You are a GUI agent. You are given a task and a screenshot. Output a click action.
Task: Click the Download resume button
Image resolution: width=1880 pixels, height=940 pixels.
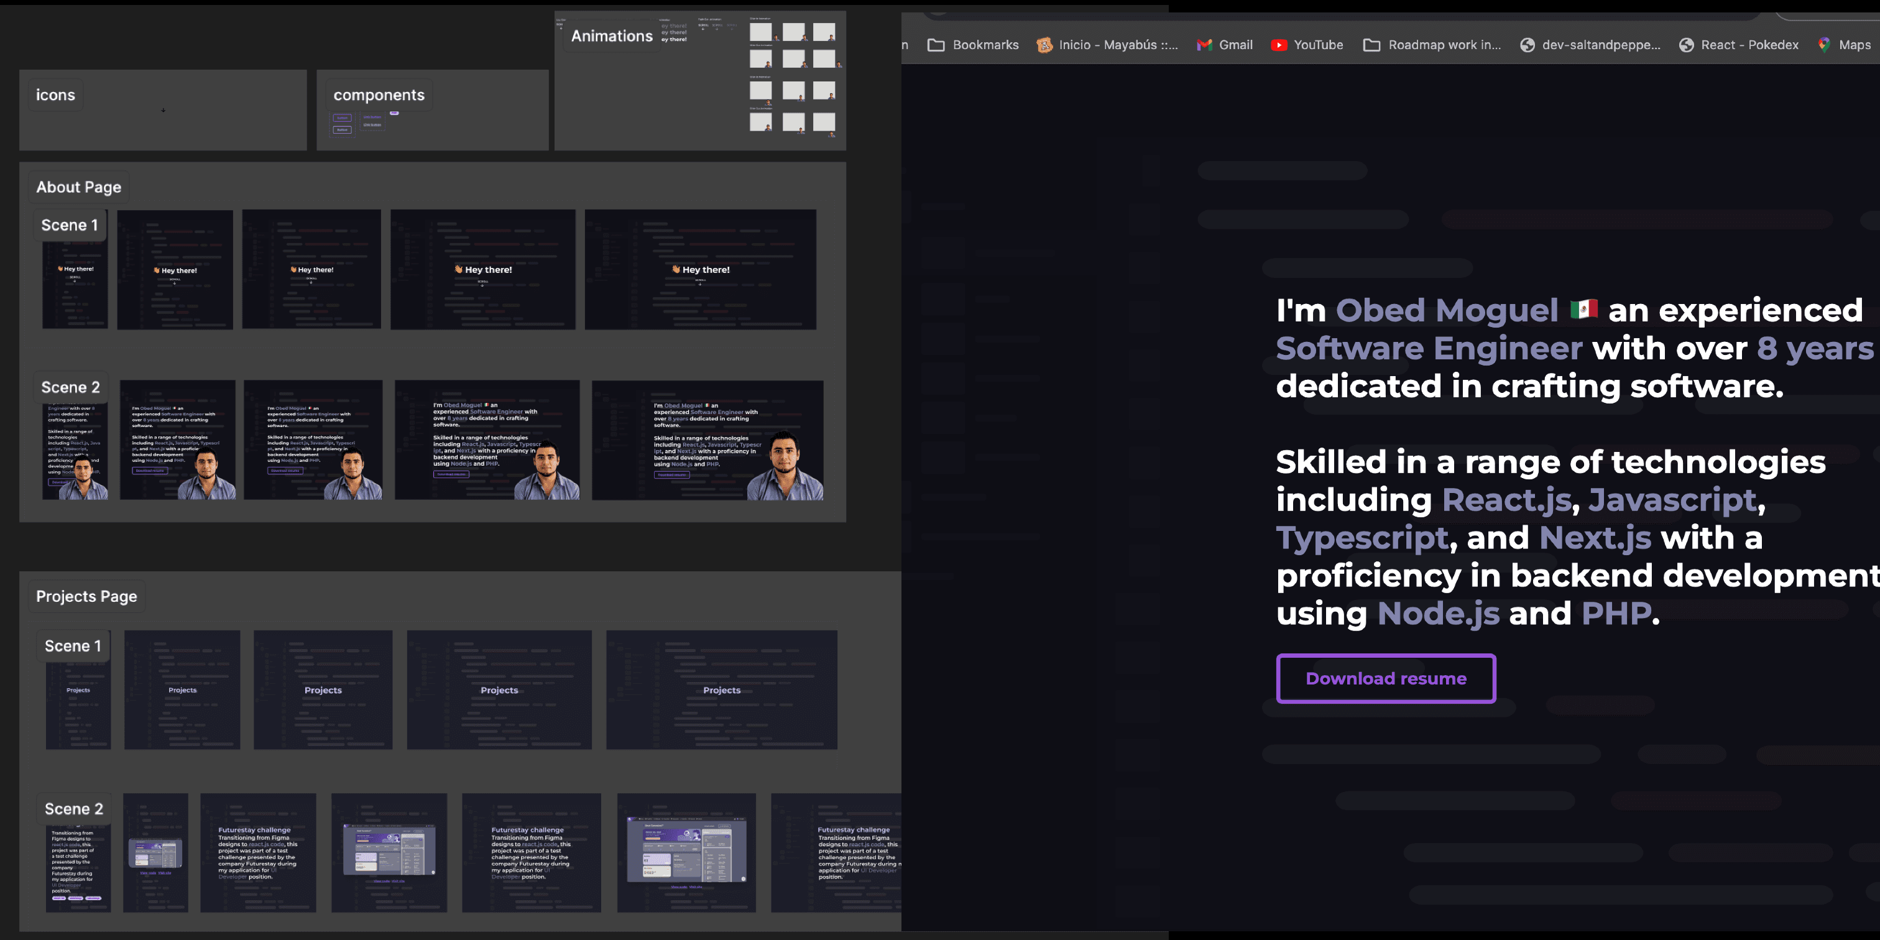click(1385, 678)
